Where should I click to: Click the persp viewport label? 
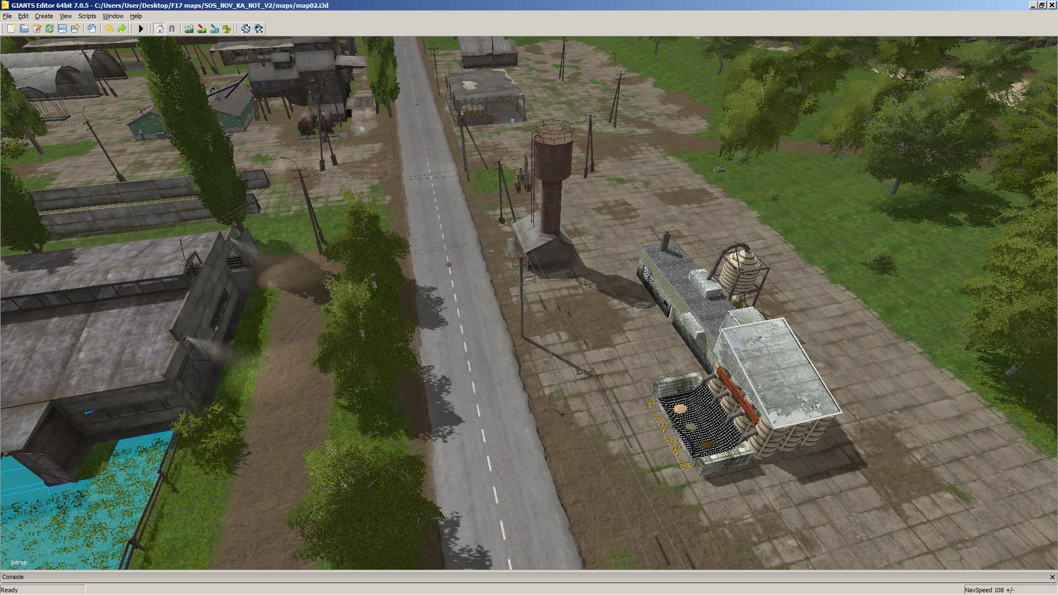19,562
